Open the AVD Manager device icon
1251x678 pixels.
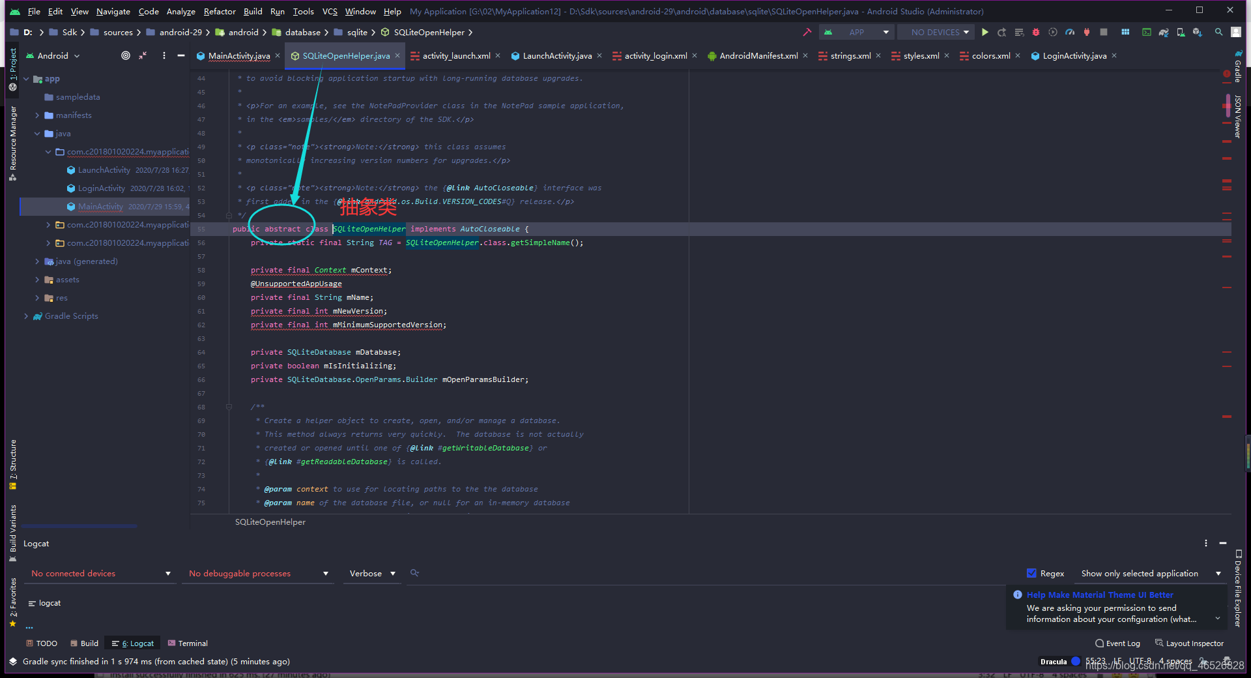point(1181,32)
